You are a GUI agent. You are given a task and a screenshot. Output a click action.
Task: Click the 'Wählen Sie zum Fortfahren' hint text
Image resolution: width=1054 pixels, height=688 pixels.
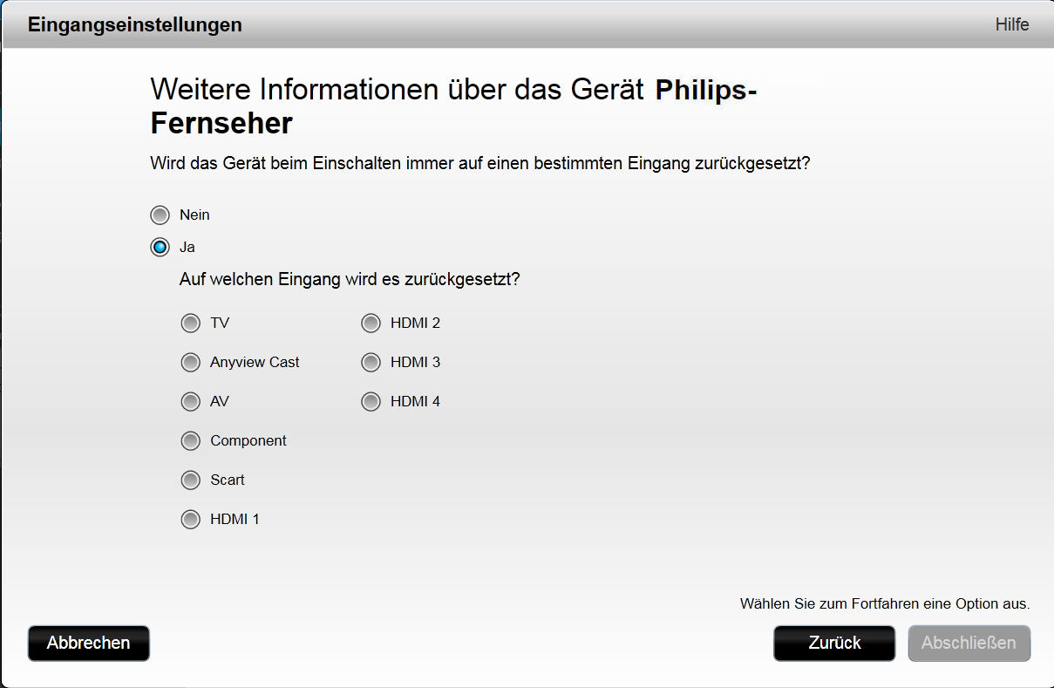[x=885, y=603]
